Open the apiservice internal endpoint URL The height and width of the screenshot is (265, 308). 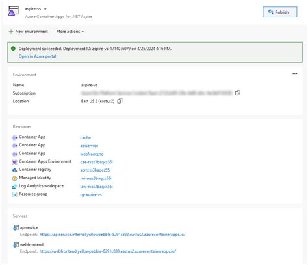click(112, 235)
